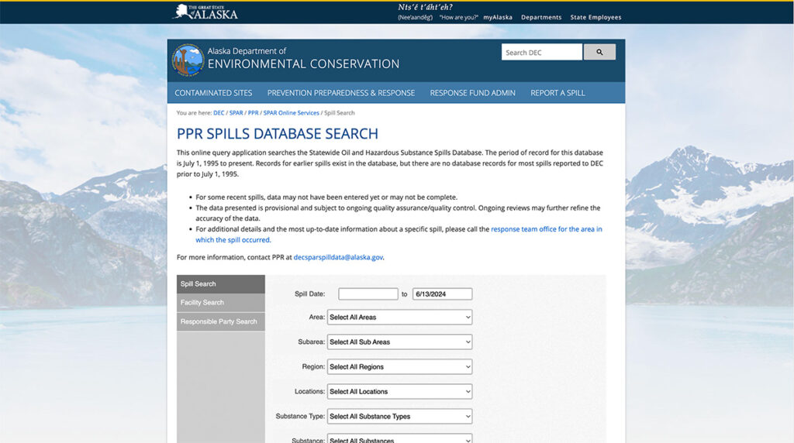
Task: Click the DEC department seal logo
Action: point(188,60)
